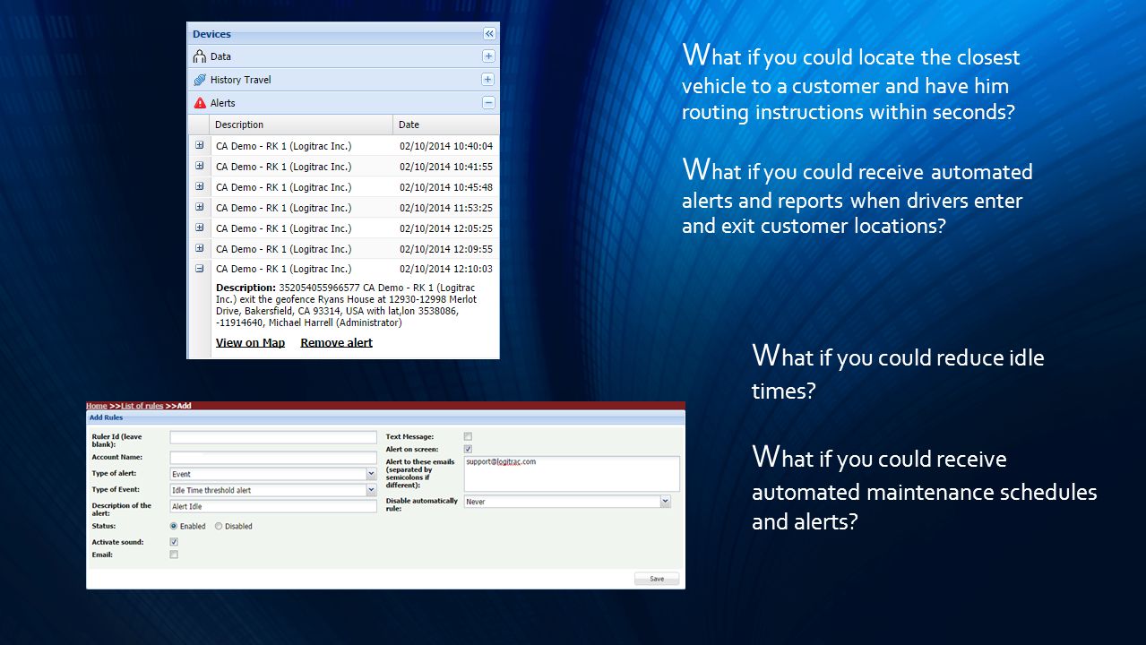Toggle the Text Message checkbox
Image resolution: width=1146 pixels, height=645 pixels.
468,436
